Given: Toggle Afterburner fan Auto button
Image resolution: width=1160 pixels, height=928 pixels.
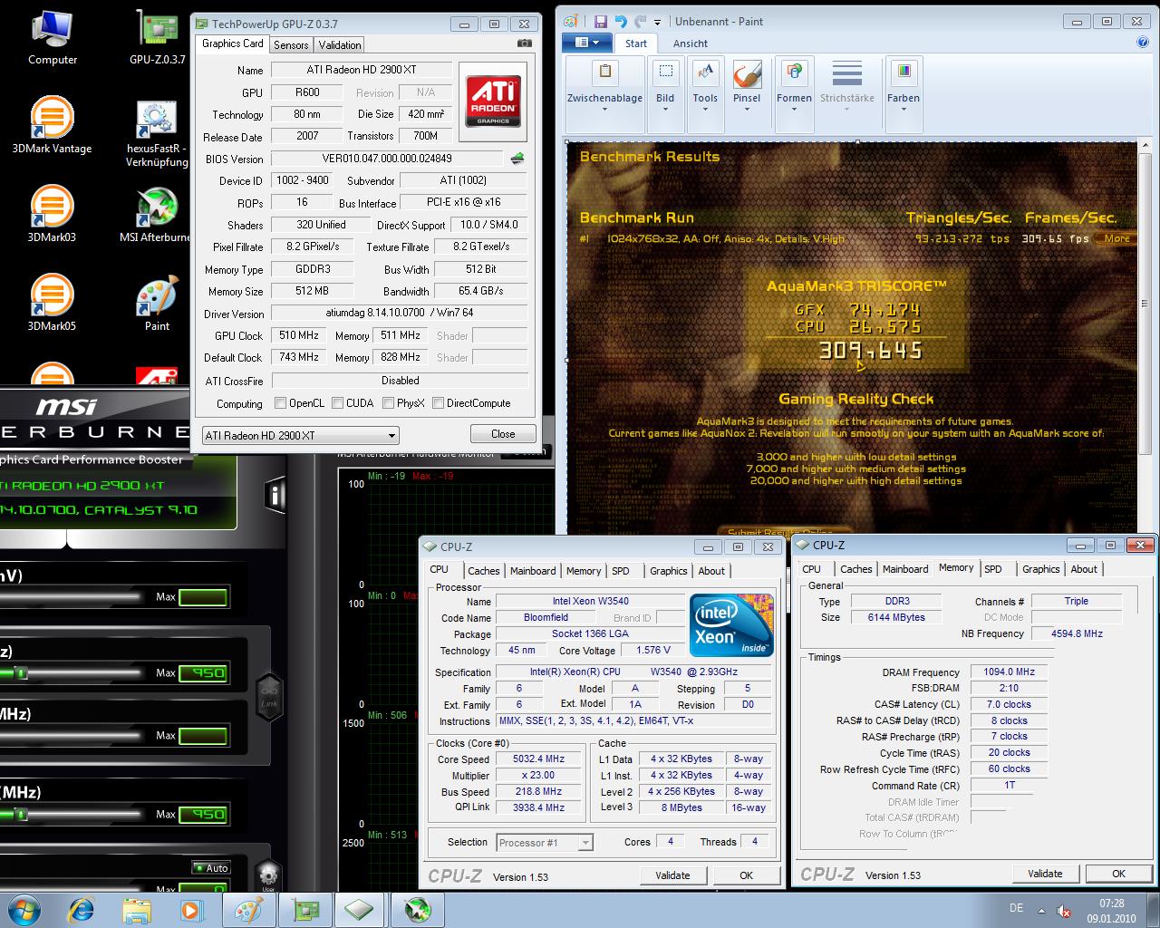Looking at the screenshot, I should (211, 868).
